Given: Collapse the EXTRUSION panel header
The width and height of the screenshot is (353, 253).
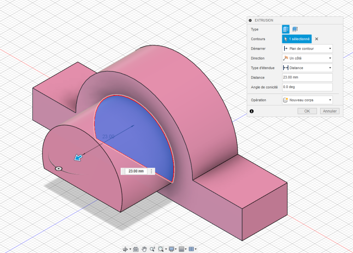Looking at the screenshot, I should (x=250, y=20).
